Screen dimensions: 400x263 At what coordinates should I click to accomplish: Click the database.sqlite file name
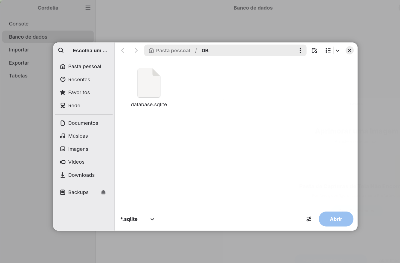tap(149, 105)
